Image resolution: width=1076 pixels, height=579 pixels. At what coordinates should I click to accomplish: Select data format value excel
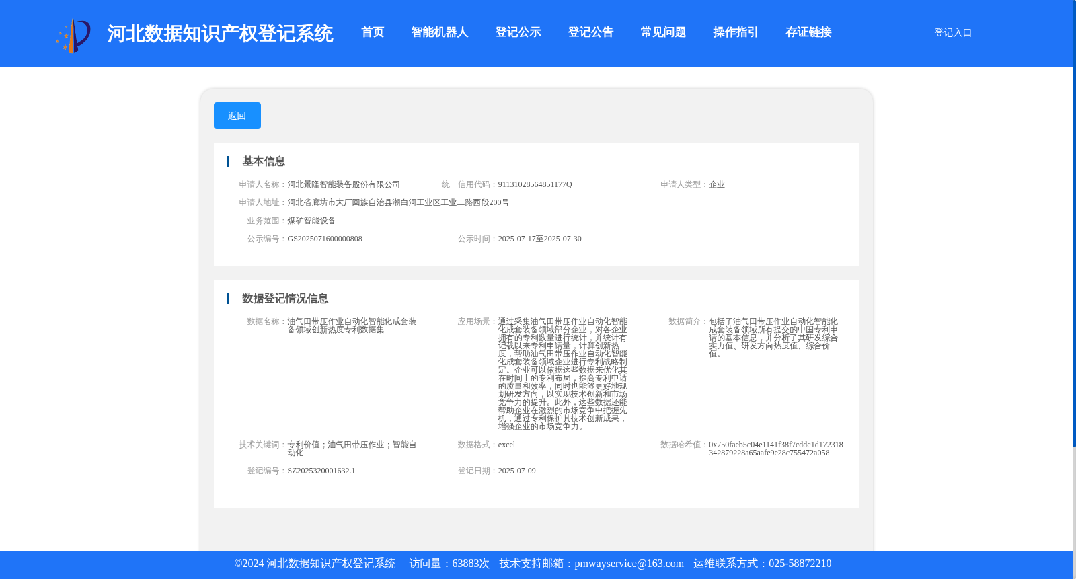[506, 445]
